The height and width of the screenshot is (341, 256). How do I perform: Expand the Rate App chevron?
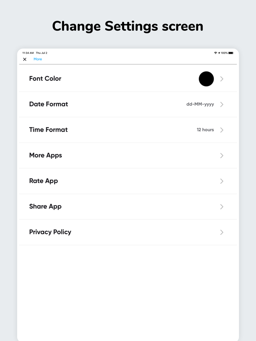[x=222, y=181]
